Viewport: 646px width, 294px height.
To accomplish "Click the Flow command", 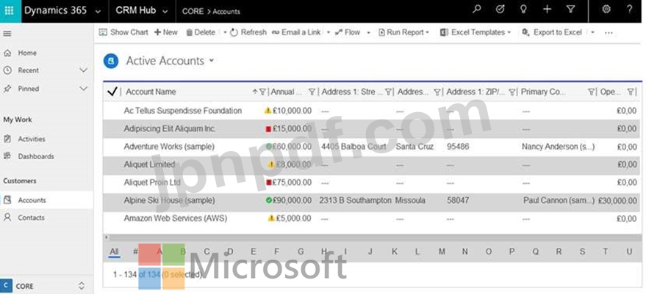I will pyautogui.click(x=348, y=32).
